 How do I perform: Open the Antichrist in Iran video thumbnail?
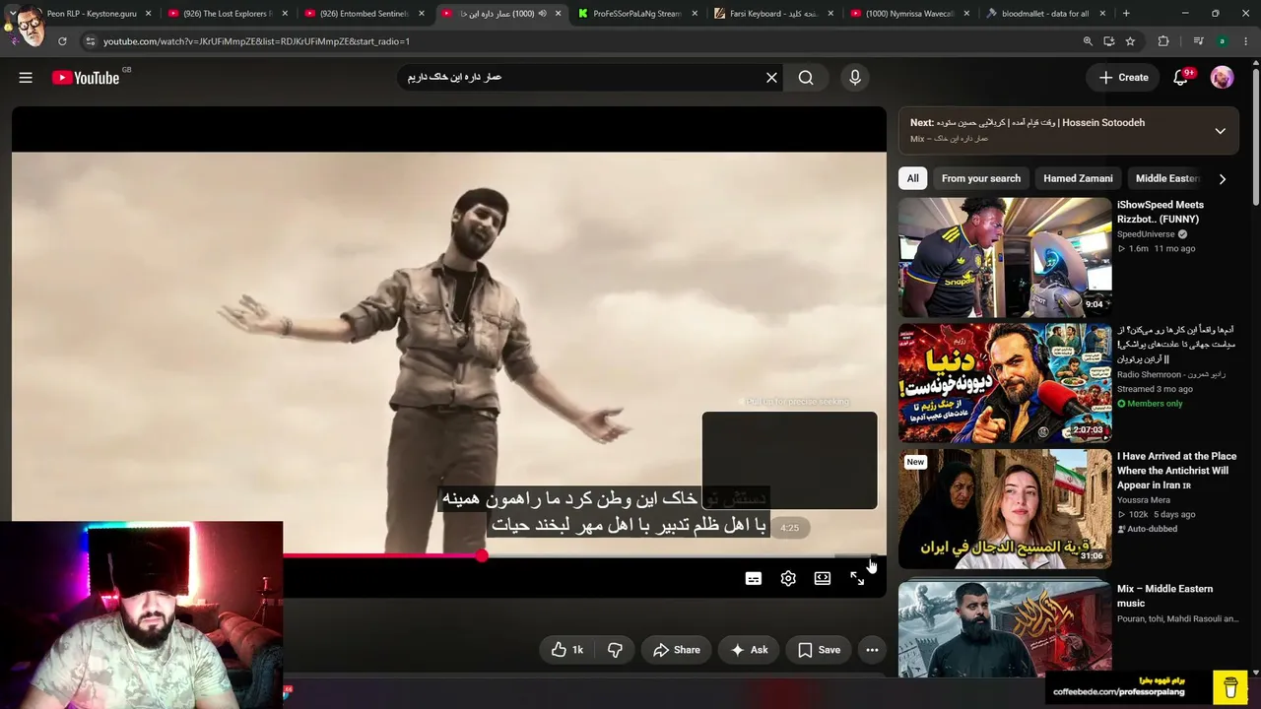1005,509
